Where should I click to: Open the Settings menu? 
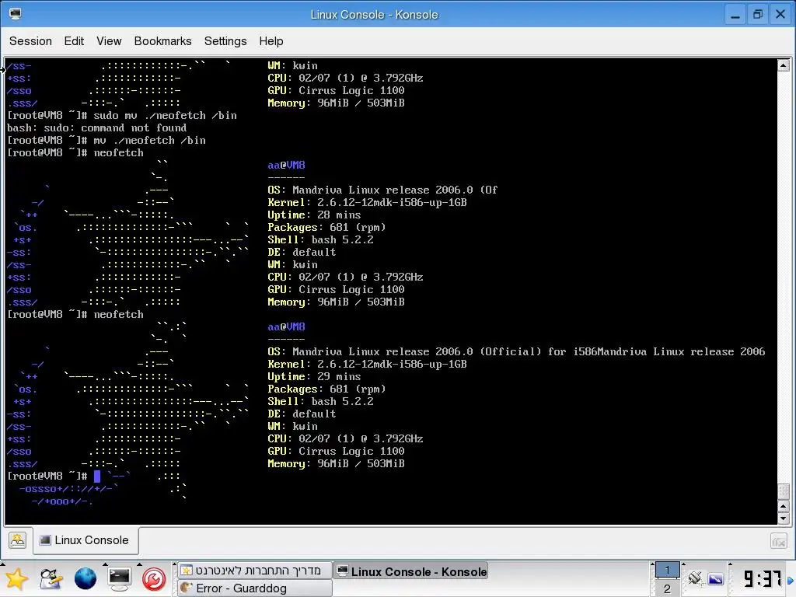(x=225, y=41)
